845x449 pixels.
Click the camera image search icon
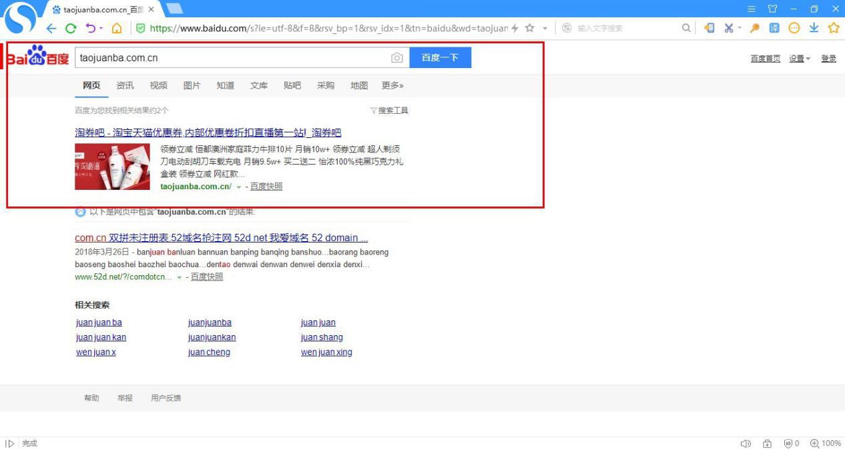click(396, 58)
